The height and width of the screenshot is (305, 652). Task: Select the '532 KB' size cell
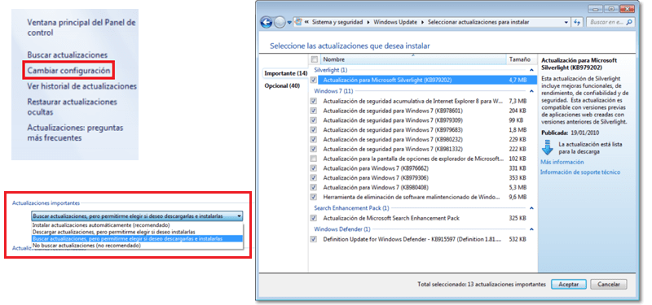tap(518, 239)
